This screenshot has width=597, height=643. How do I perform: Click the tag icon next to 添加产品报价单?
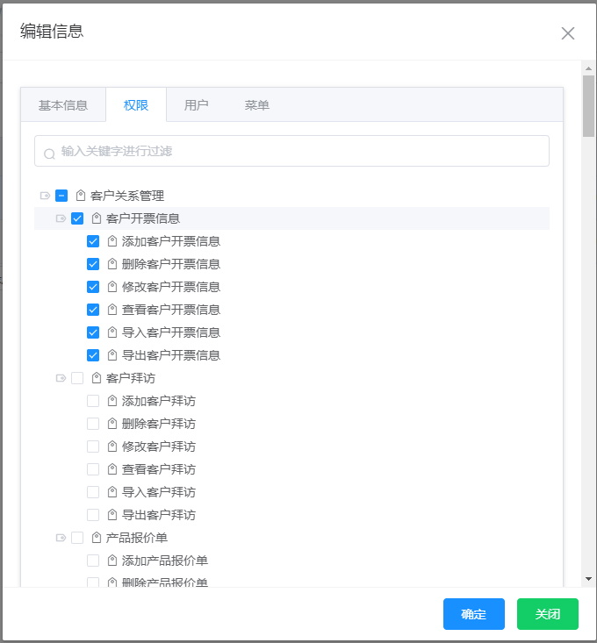pos(112,561)
